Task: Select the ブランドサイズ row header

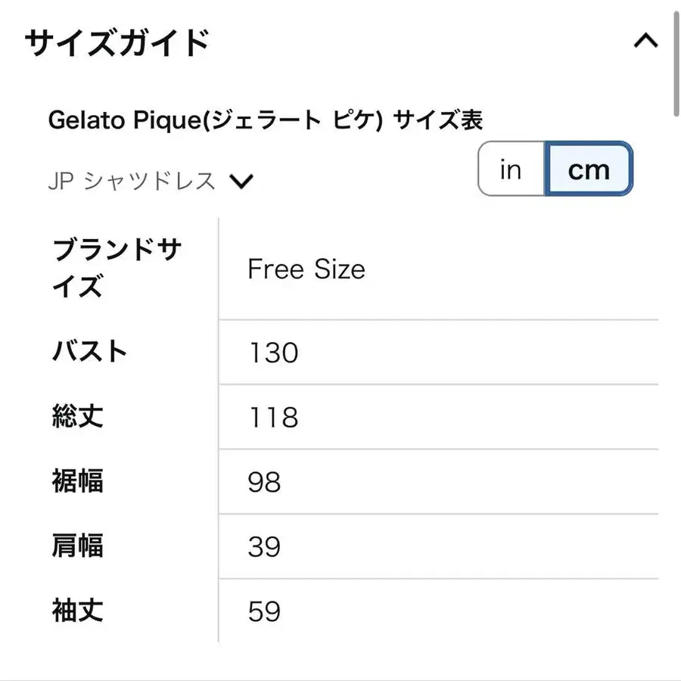Action: click(x=117, y=268)
